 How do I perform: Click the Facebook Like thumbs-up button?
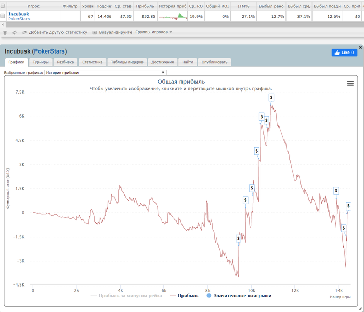pos(344,53)
